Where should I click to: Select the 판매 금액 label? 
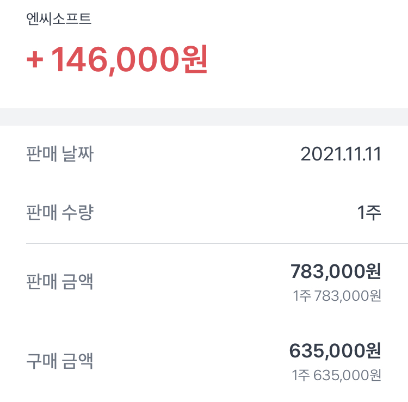[x=60, y=282]
